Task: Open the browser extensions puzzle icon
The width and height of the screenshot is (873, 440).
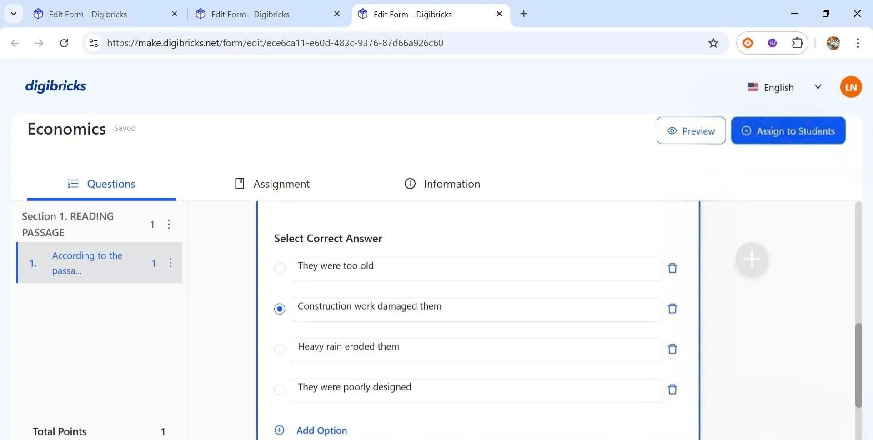Action: 797,43
